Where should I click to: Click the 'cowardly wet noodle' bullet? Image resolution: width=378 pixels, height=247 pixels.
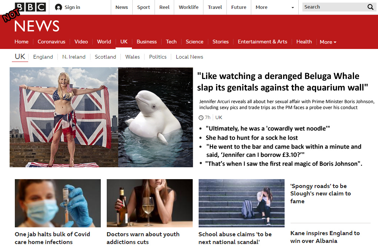click(x=268, y=129)
